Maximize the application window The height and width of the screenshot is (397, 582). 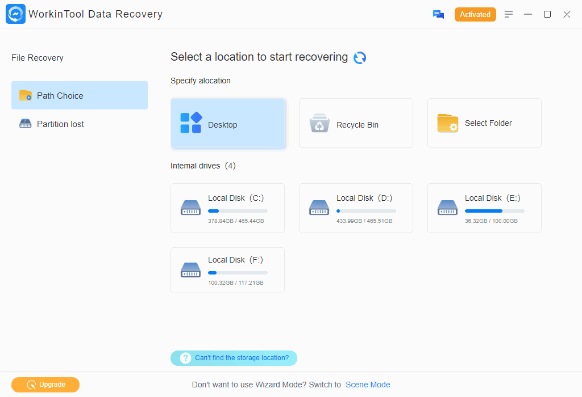click(547, 15)
